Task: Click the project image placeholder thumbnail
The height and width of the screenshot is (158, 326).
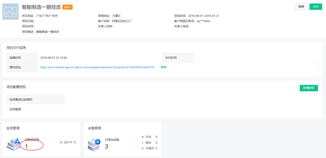Action: [10, 12]
